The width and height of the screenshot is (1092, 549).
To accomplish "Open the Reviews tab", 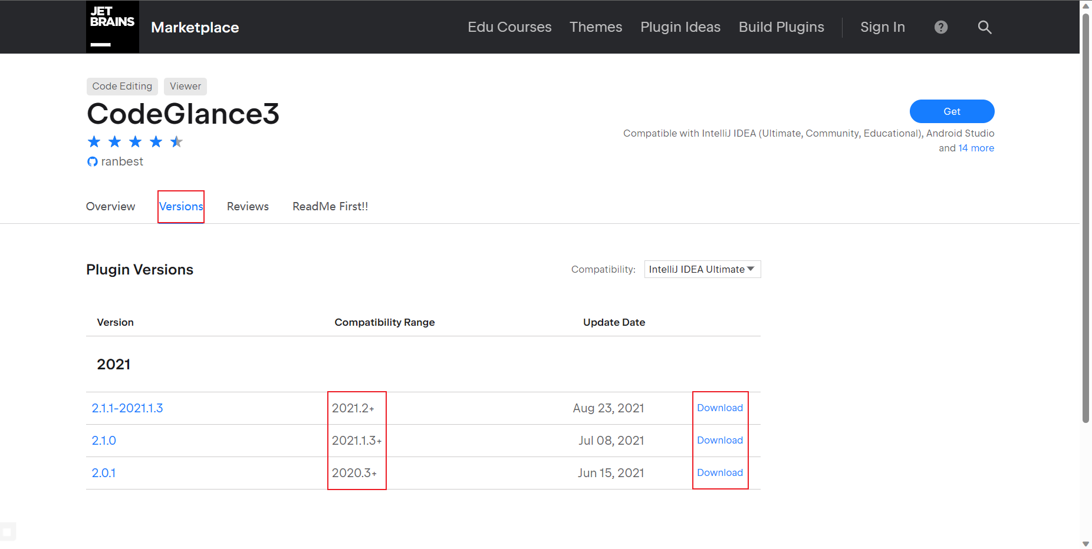I will click(x=248, y=207).
